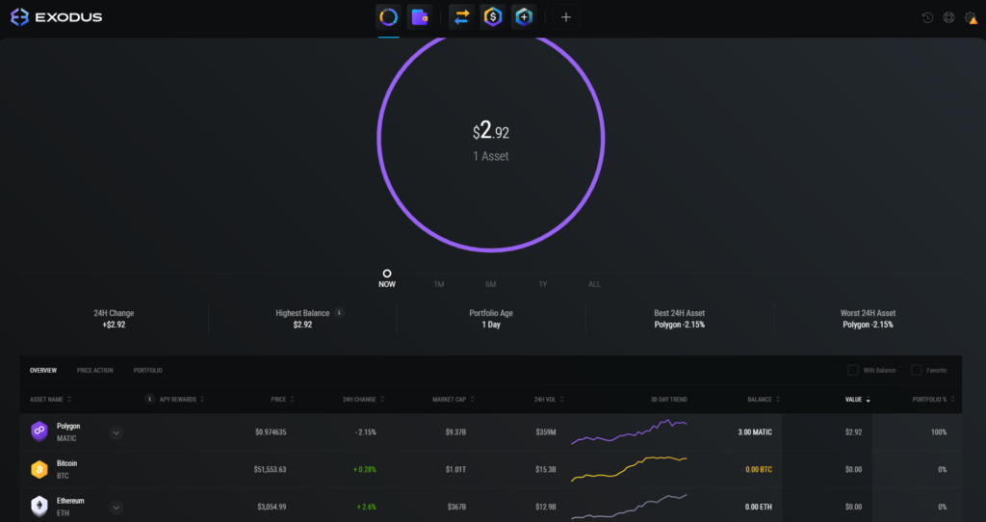The image size is (986, 522).
Task: Click the 24H Change +$2.92 stat
Action: tap(114, 319)
